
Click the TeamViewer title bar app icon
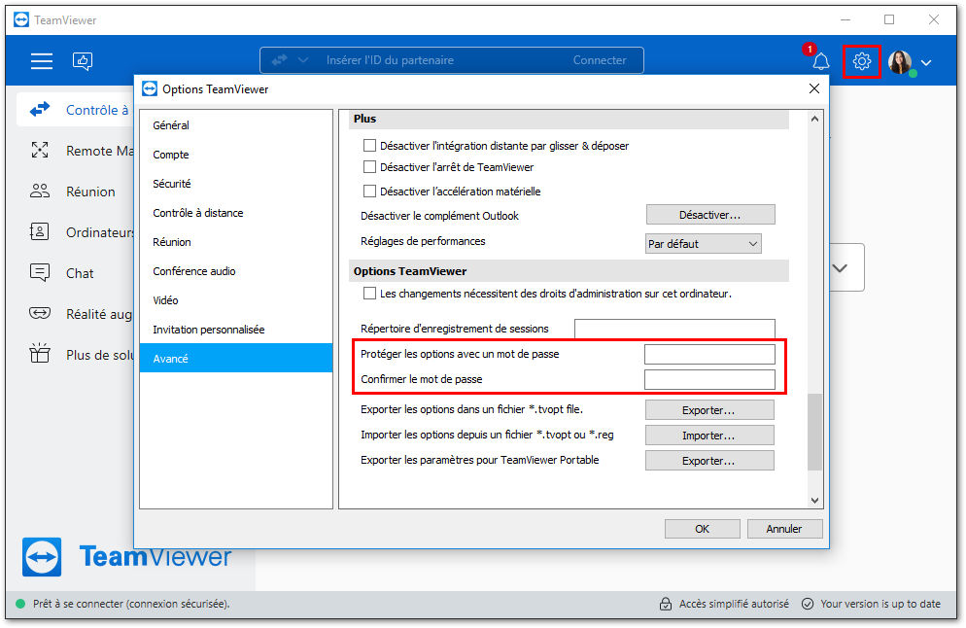tap(21, 19)
